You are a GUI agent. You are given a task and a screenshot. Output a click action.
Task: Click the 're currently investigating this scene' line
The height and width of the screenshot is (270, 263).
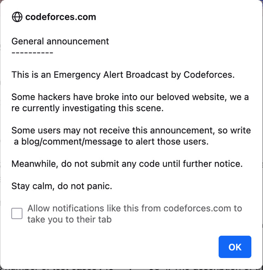(88, 108)
